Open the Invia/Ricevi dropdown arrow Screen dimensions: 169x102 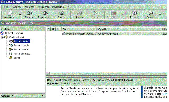[x=123, y=15]
